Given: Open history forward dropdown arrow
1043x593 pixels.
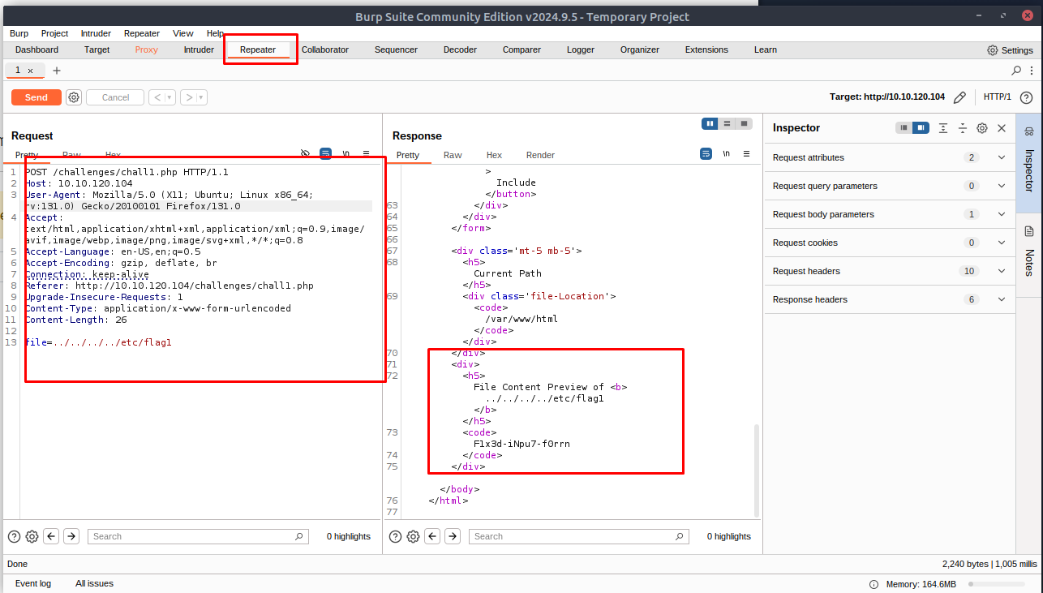Looking at the screenshot, I should click(x=201, y=97).
